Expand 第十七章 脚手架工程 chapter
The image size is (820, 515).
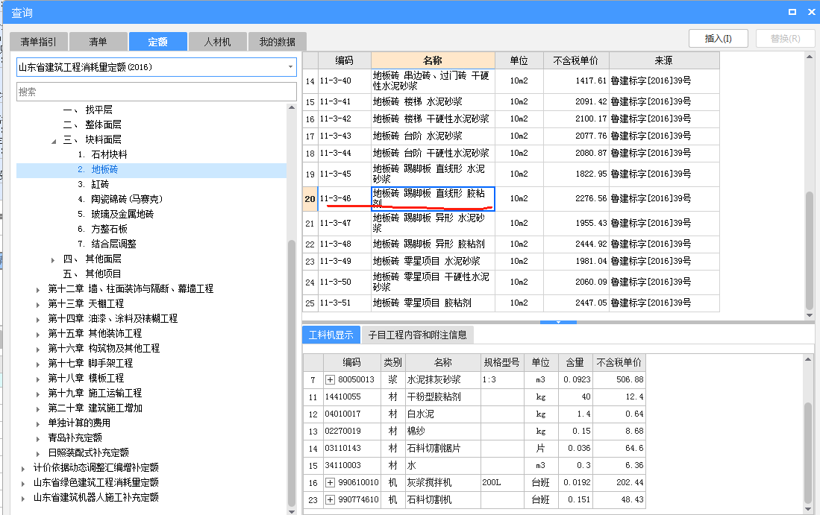click(x=37, y=364)
